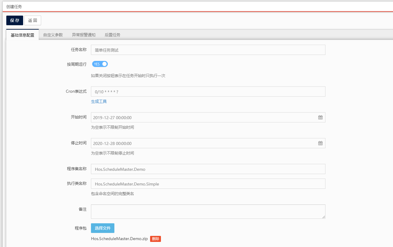
Task: Click the calendar icon in 停止时间 field
Action: (320, 143)
